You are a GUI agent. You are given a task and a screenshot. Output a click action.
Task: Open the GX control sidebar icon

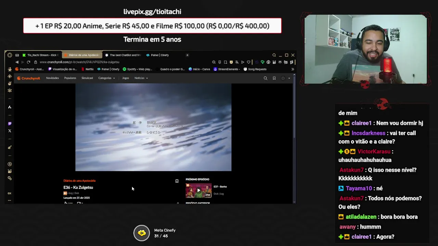(x=10, y=193)
